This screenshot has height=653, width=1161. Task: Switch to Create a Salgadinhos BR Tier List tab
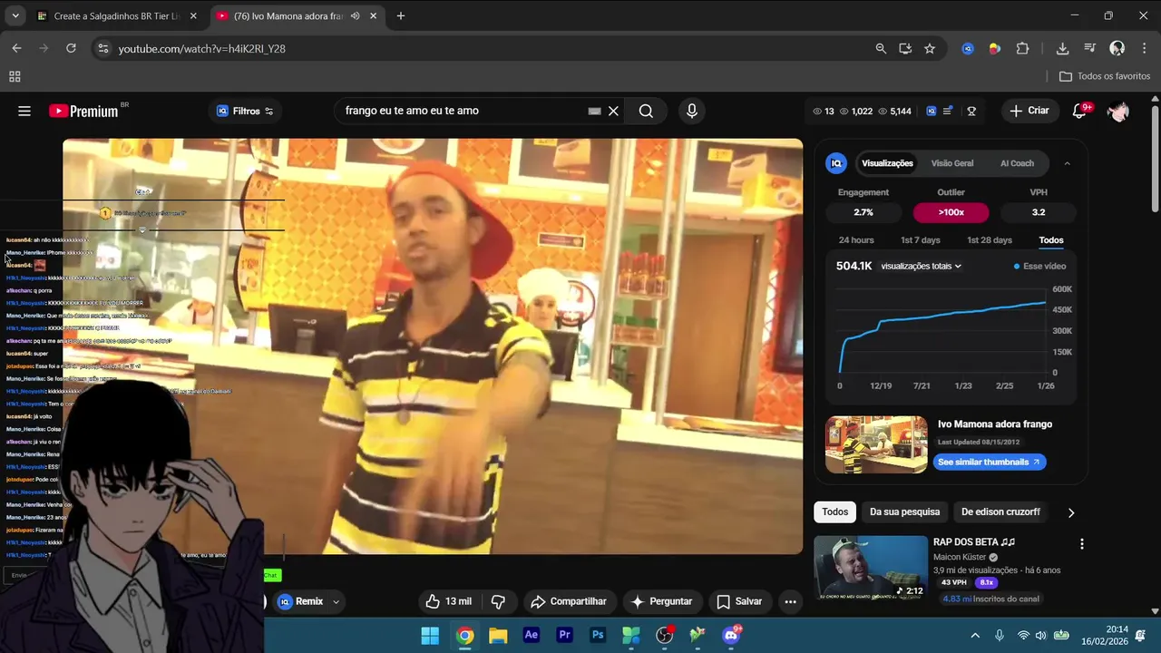coord(116,16)
